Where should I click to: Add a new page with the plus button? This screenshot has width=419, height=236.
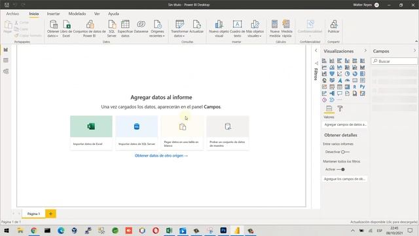pyautogui.click(x=50, y=214)
